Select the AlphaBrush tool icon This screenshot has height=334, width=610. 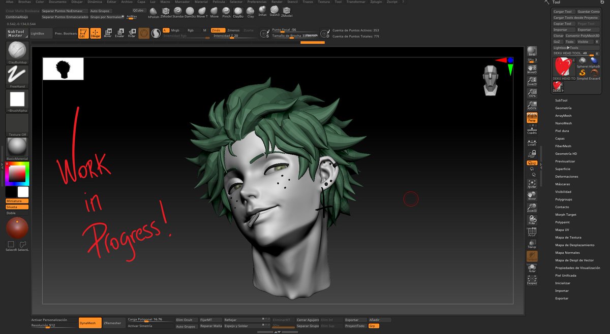[x=594, y=62]
